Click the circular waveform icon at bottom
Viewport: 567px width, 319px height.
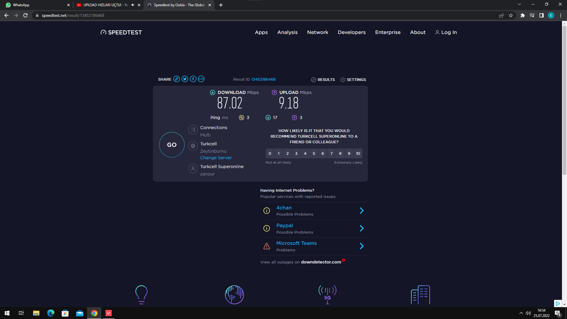(x=234, y=295)
